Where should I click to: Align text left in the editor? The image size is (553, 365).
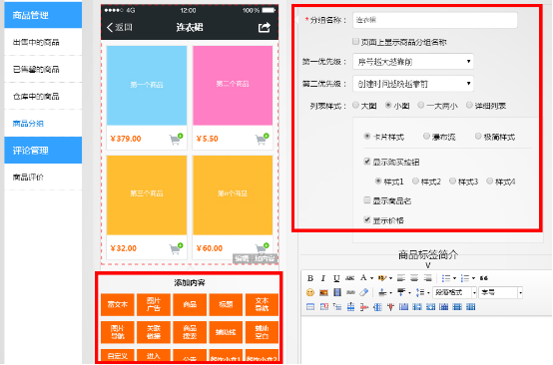tap(401, 278)
